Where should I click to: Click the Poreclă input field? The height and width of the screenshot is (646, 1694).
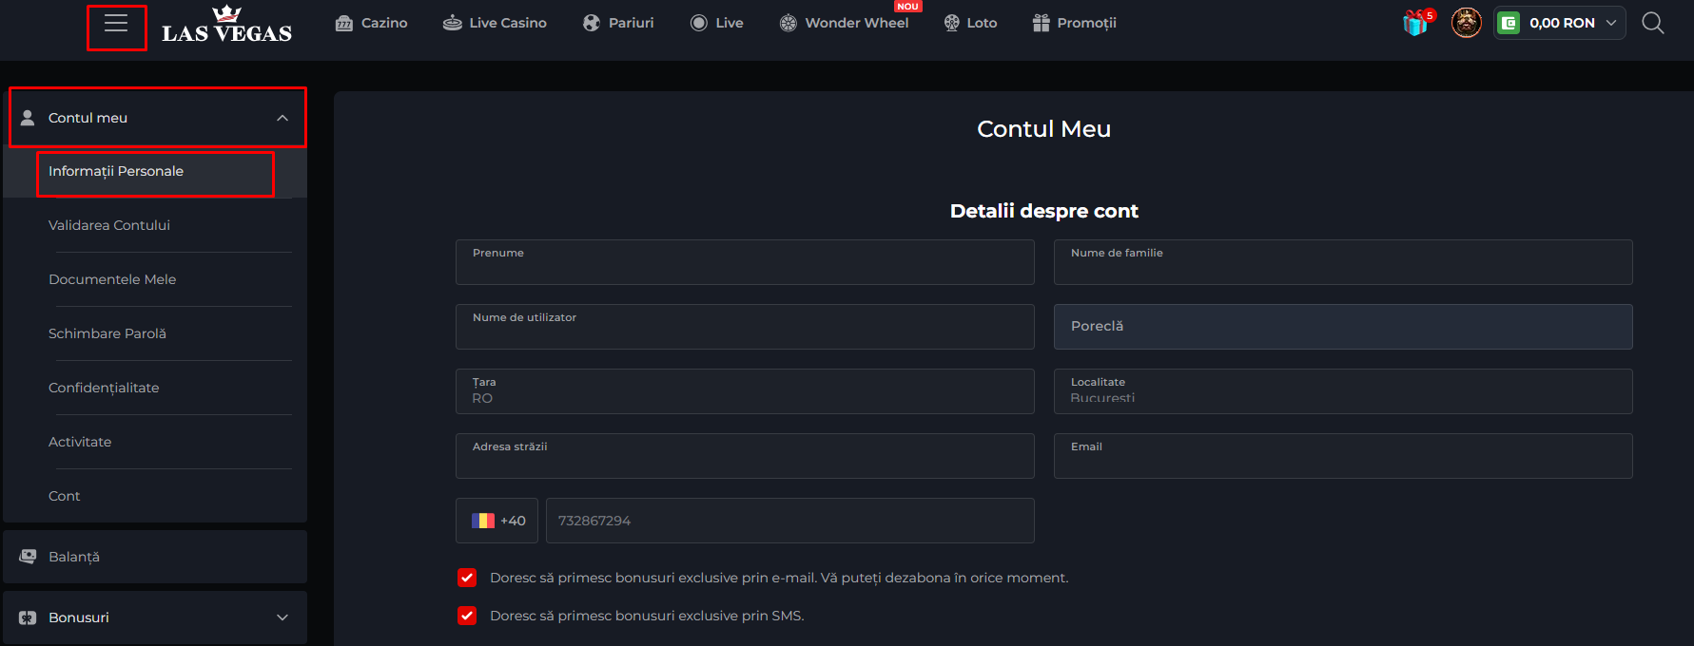coord(1342,327)
